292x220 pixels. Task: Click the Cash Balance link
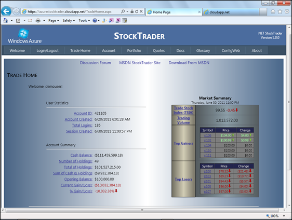(x=82, y=155)
